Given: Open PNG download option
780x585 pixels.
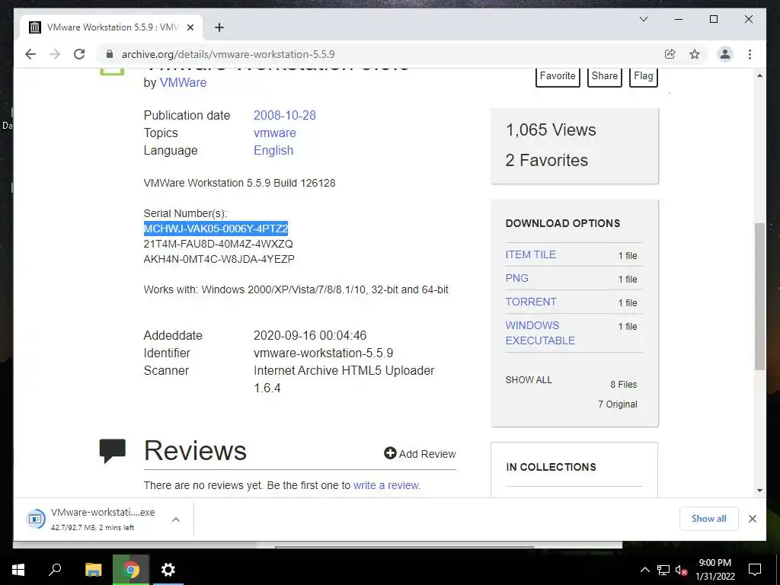Looking at the screenshot, I should point(517,278).
